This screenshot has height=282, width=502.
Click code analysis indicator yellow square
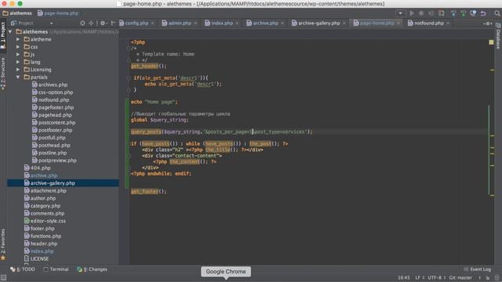click(492, 42)
